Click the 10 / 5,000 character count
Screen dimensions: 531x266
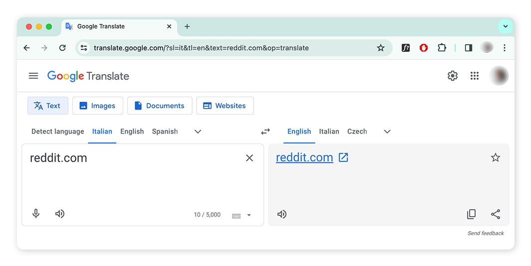207,215
